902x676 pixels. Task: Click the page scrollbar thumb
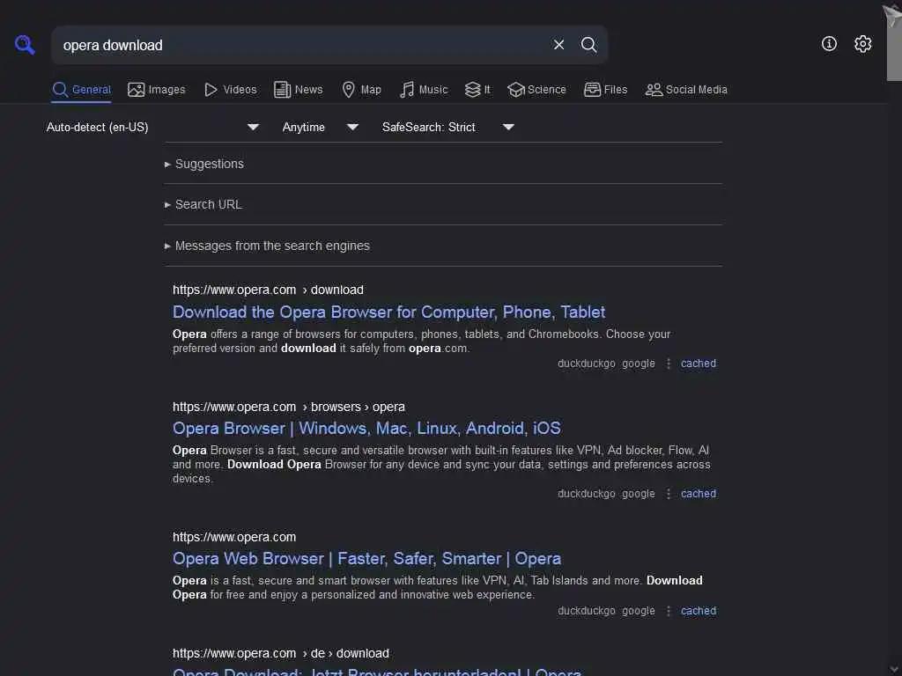pos(894,49)
